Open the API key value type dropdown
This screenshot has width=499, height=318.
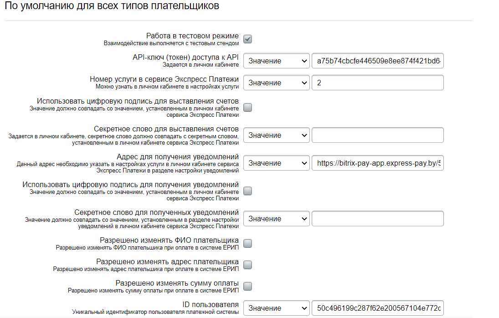click(x=277, y=61)
